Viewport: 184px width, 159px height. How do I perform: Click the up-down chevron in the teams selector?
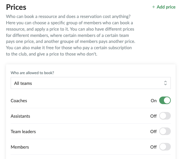tap(165, 83)
